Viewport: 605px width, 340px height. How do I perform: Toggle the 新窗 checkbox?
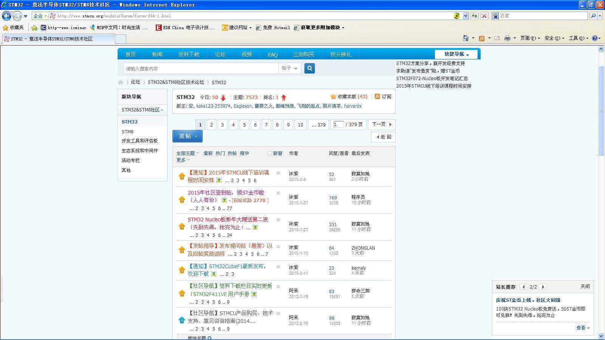pyautogui.click(x=270, y=153)
